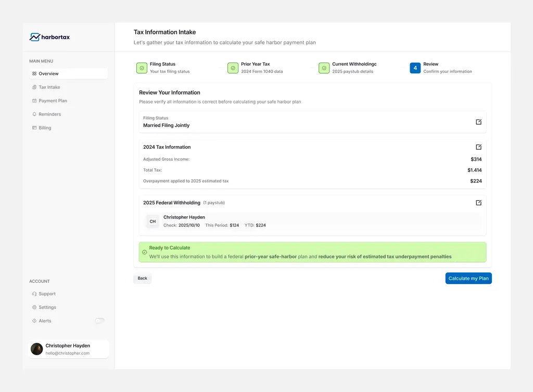This screenshot has height=392, width=533.
Task: Edit the 2024 Tax Information section
Action: pyautogui.click(x=479, y=147)
